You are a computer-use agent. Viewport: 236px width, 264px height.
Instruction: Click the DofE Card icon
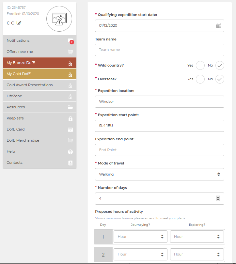point(70,130)
